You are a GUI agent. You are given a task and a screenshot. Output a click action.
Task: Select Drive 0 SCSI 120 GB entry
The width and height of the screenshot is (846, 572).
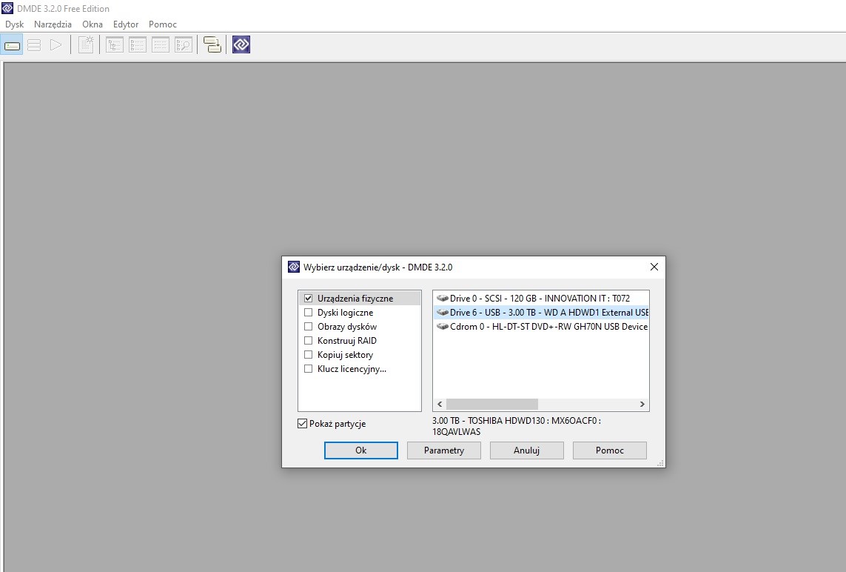point(540,298)
